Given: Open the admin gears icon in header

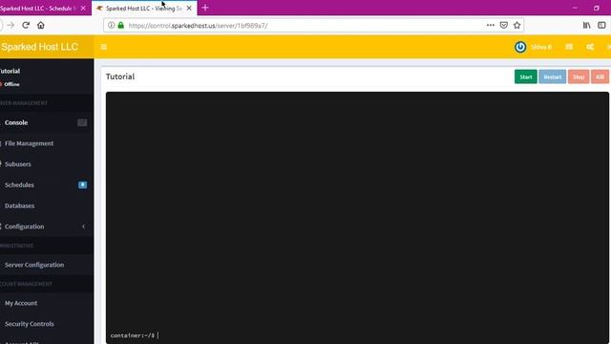Looking at the screenshot, I should tap(590, 47).
